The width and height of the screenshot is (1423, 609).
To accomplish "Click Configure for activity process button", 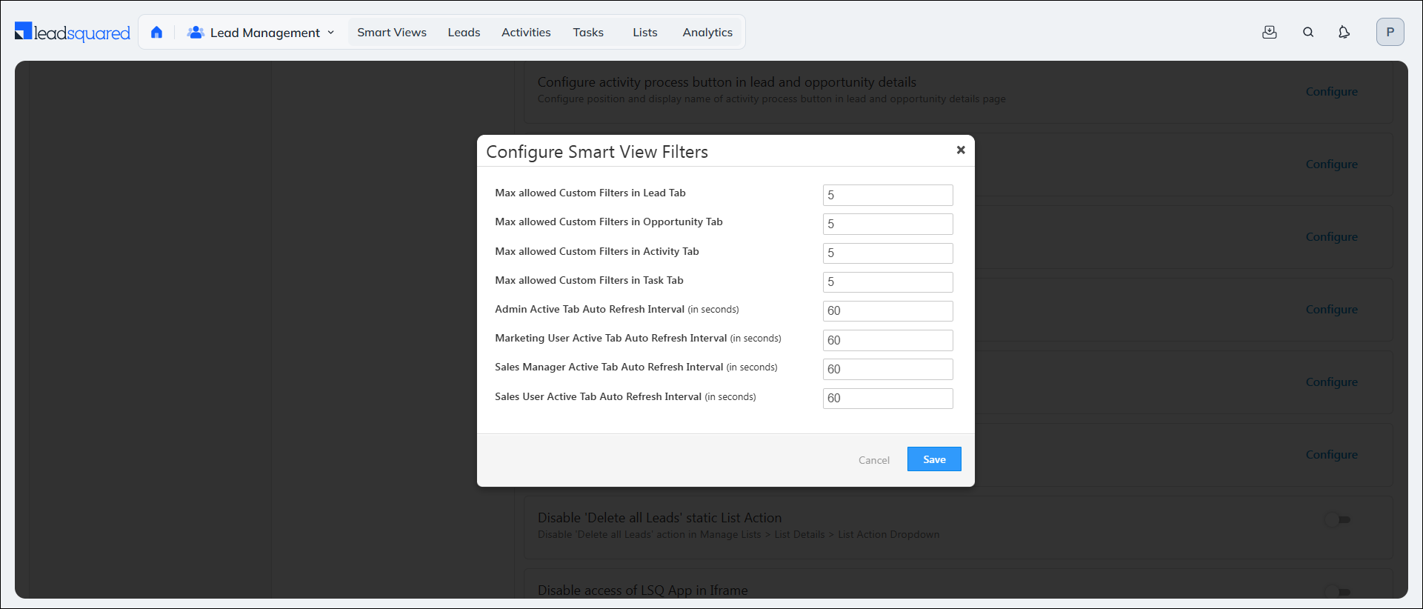I will [x=1332, y=92].
